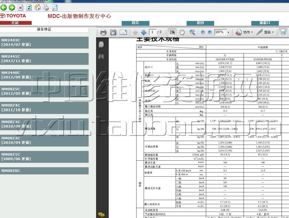Click the print preview magnifier icon

coord(55,7)
